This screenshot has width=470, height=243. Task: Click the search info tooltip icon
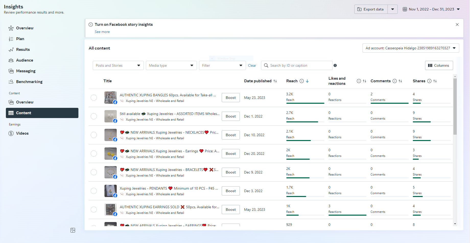335,65
